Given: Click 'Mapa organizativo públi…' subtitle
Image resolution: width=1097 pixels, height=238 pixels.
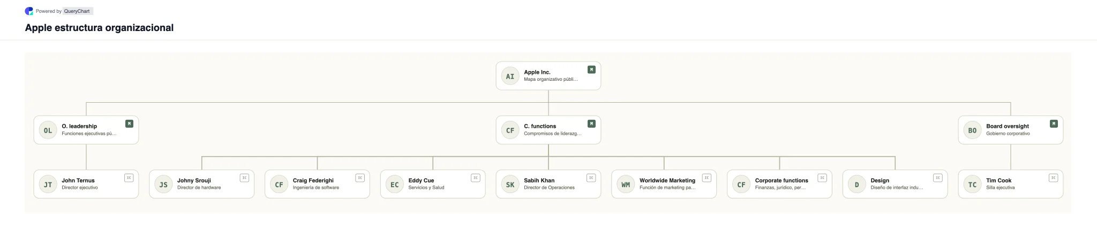Looking at the screenshot, I should point(551,79).
